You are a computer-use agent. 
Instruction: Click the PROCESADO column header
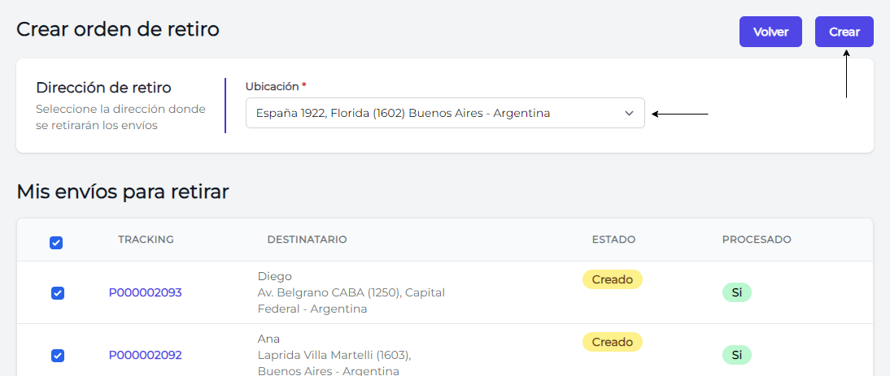756,240
